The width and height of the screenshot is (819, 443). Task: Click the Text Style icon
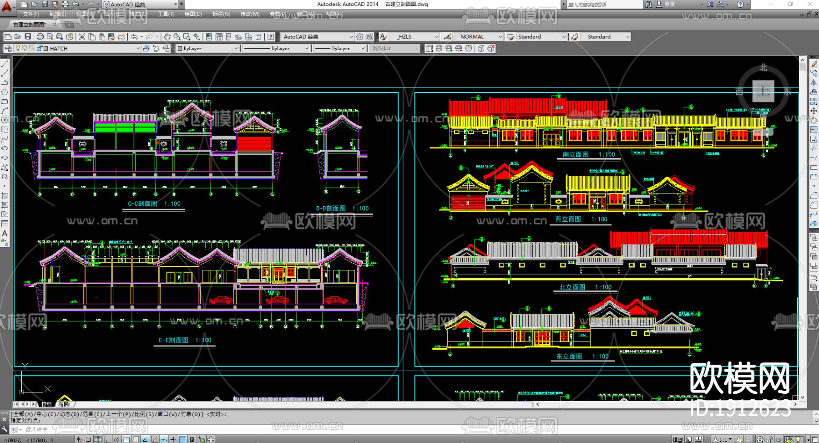coord(384,36)
